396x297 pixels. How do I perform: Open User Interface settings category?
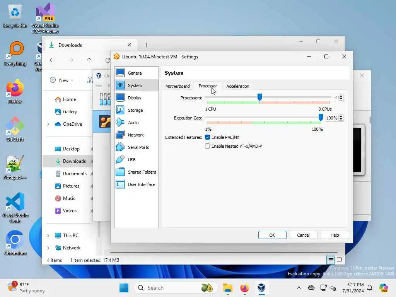(x=137, y=184)
